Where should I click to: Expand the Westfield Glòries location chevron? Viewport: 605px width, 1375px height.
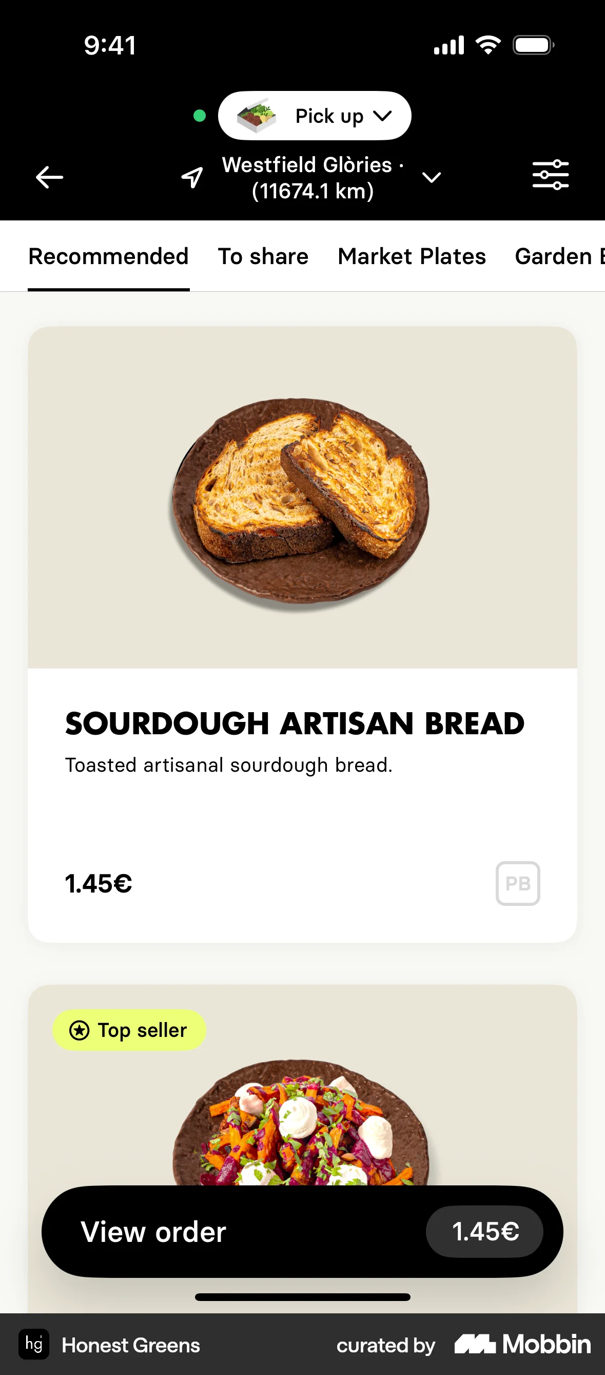431,177
